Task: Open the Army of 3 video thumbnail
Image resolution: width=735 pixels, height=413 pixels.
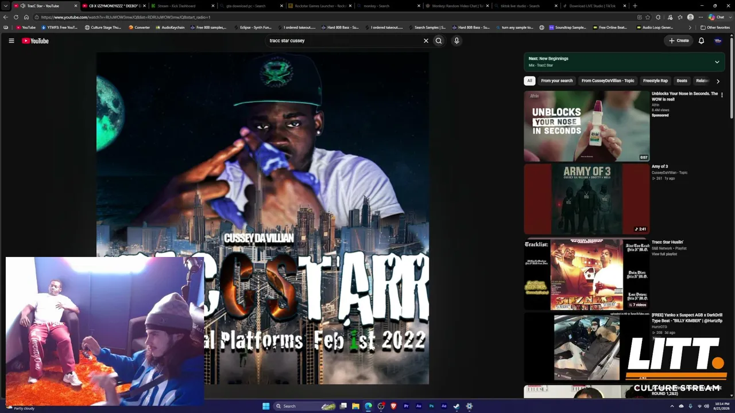Action: [586, 199]
